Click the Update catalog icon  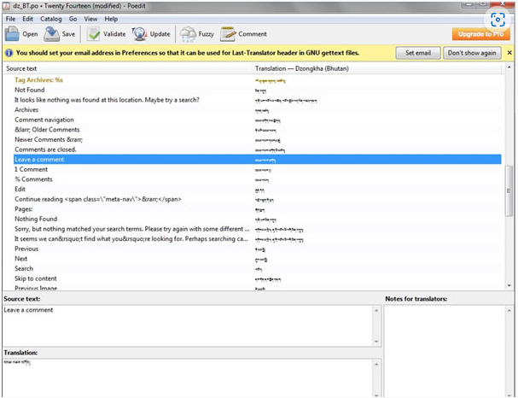coord(138,34)
